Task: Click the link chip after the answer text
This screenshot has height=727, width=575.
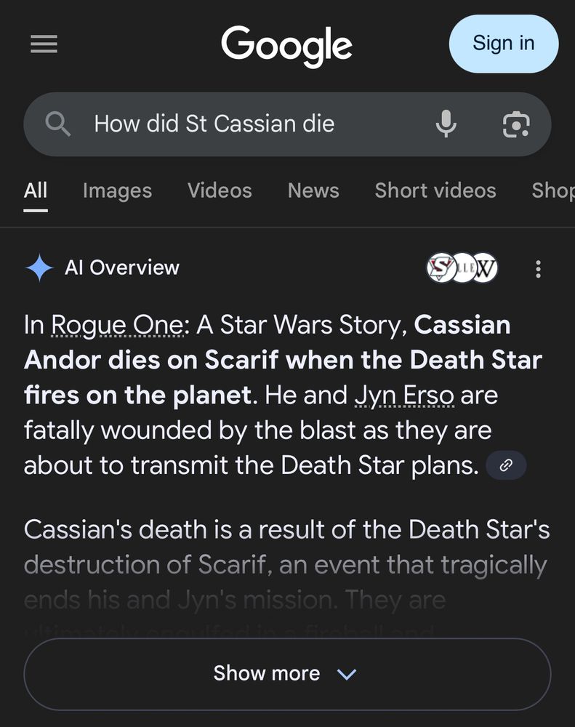Action: coord(506,465)
